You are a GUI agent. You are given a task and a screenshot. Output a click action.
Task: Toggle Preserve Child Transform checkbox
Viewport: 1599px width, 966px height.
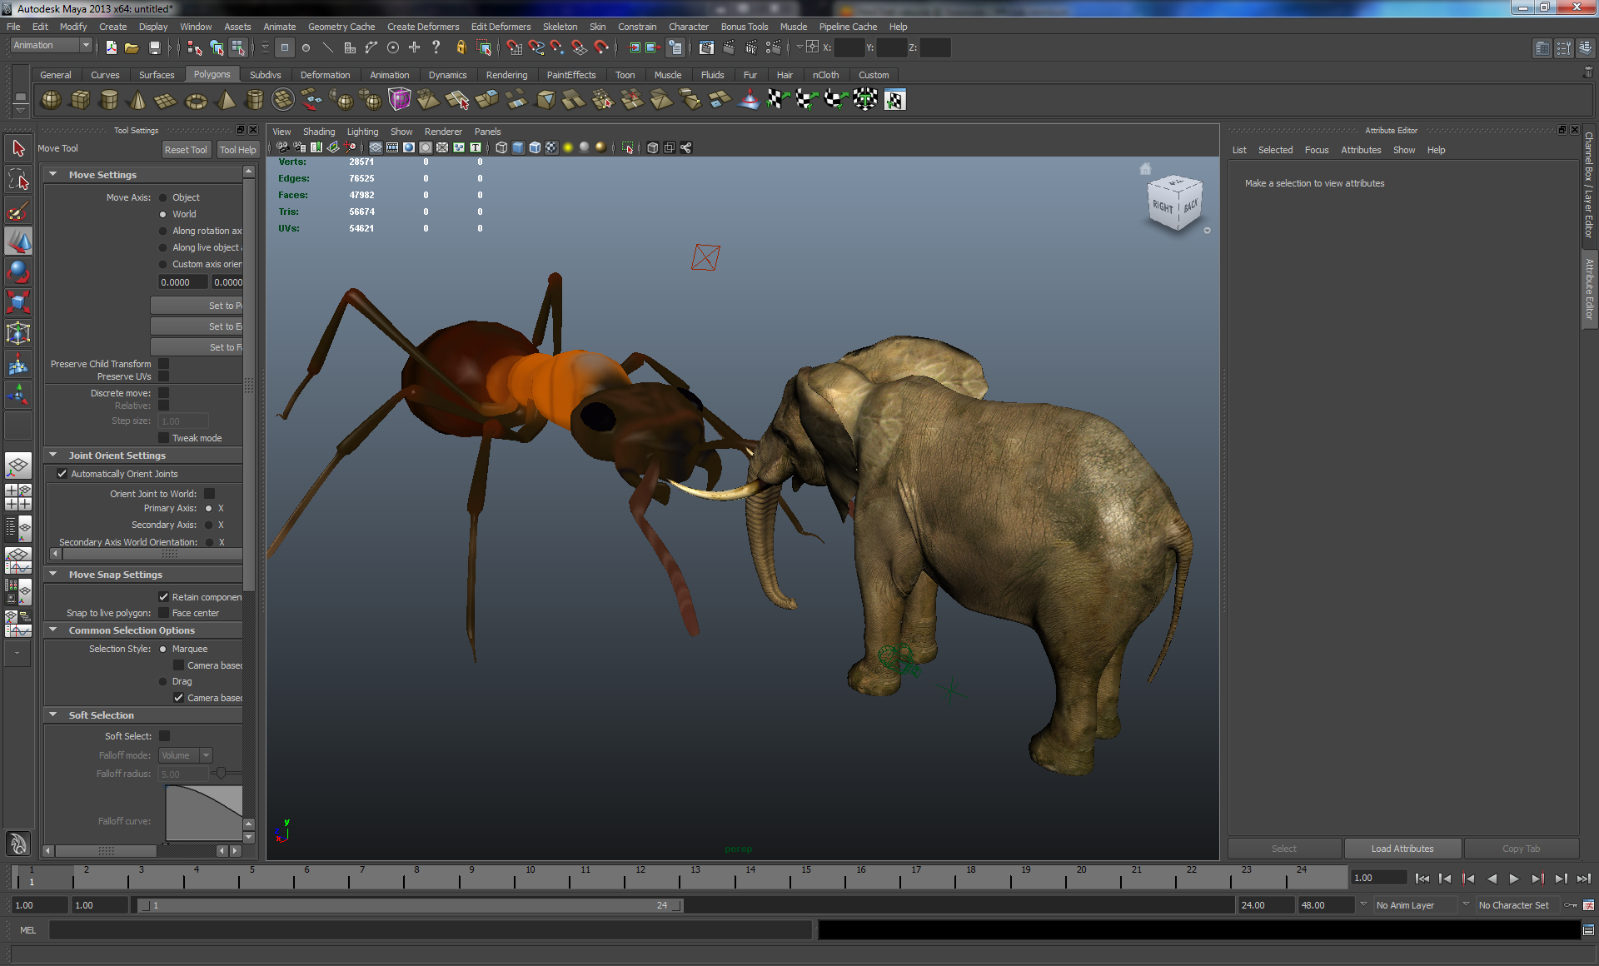[164, 364]
